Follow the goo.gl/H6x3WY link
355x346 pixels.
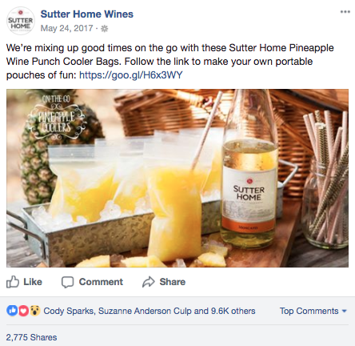(131, 75)
